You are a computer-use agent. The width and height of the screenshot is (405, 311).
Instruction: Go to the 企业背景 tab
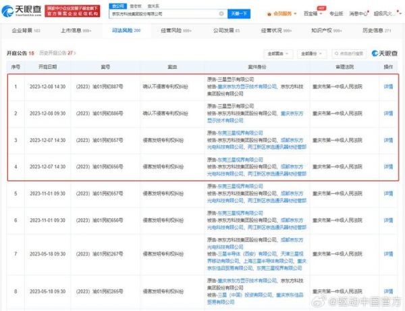(x=26, y=31)
